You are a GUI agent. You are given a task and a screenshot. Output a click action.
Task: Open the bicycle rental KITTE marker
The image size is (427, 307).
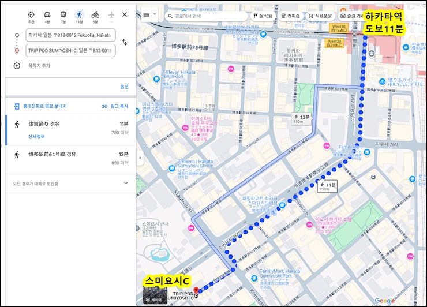[383, 81]
